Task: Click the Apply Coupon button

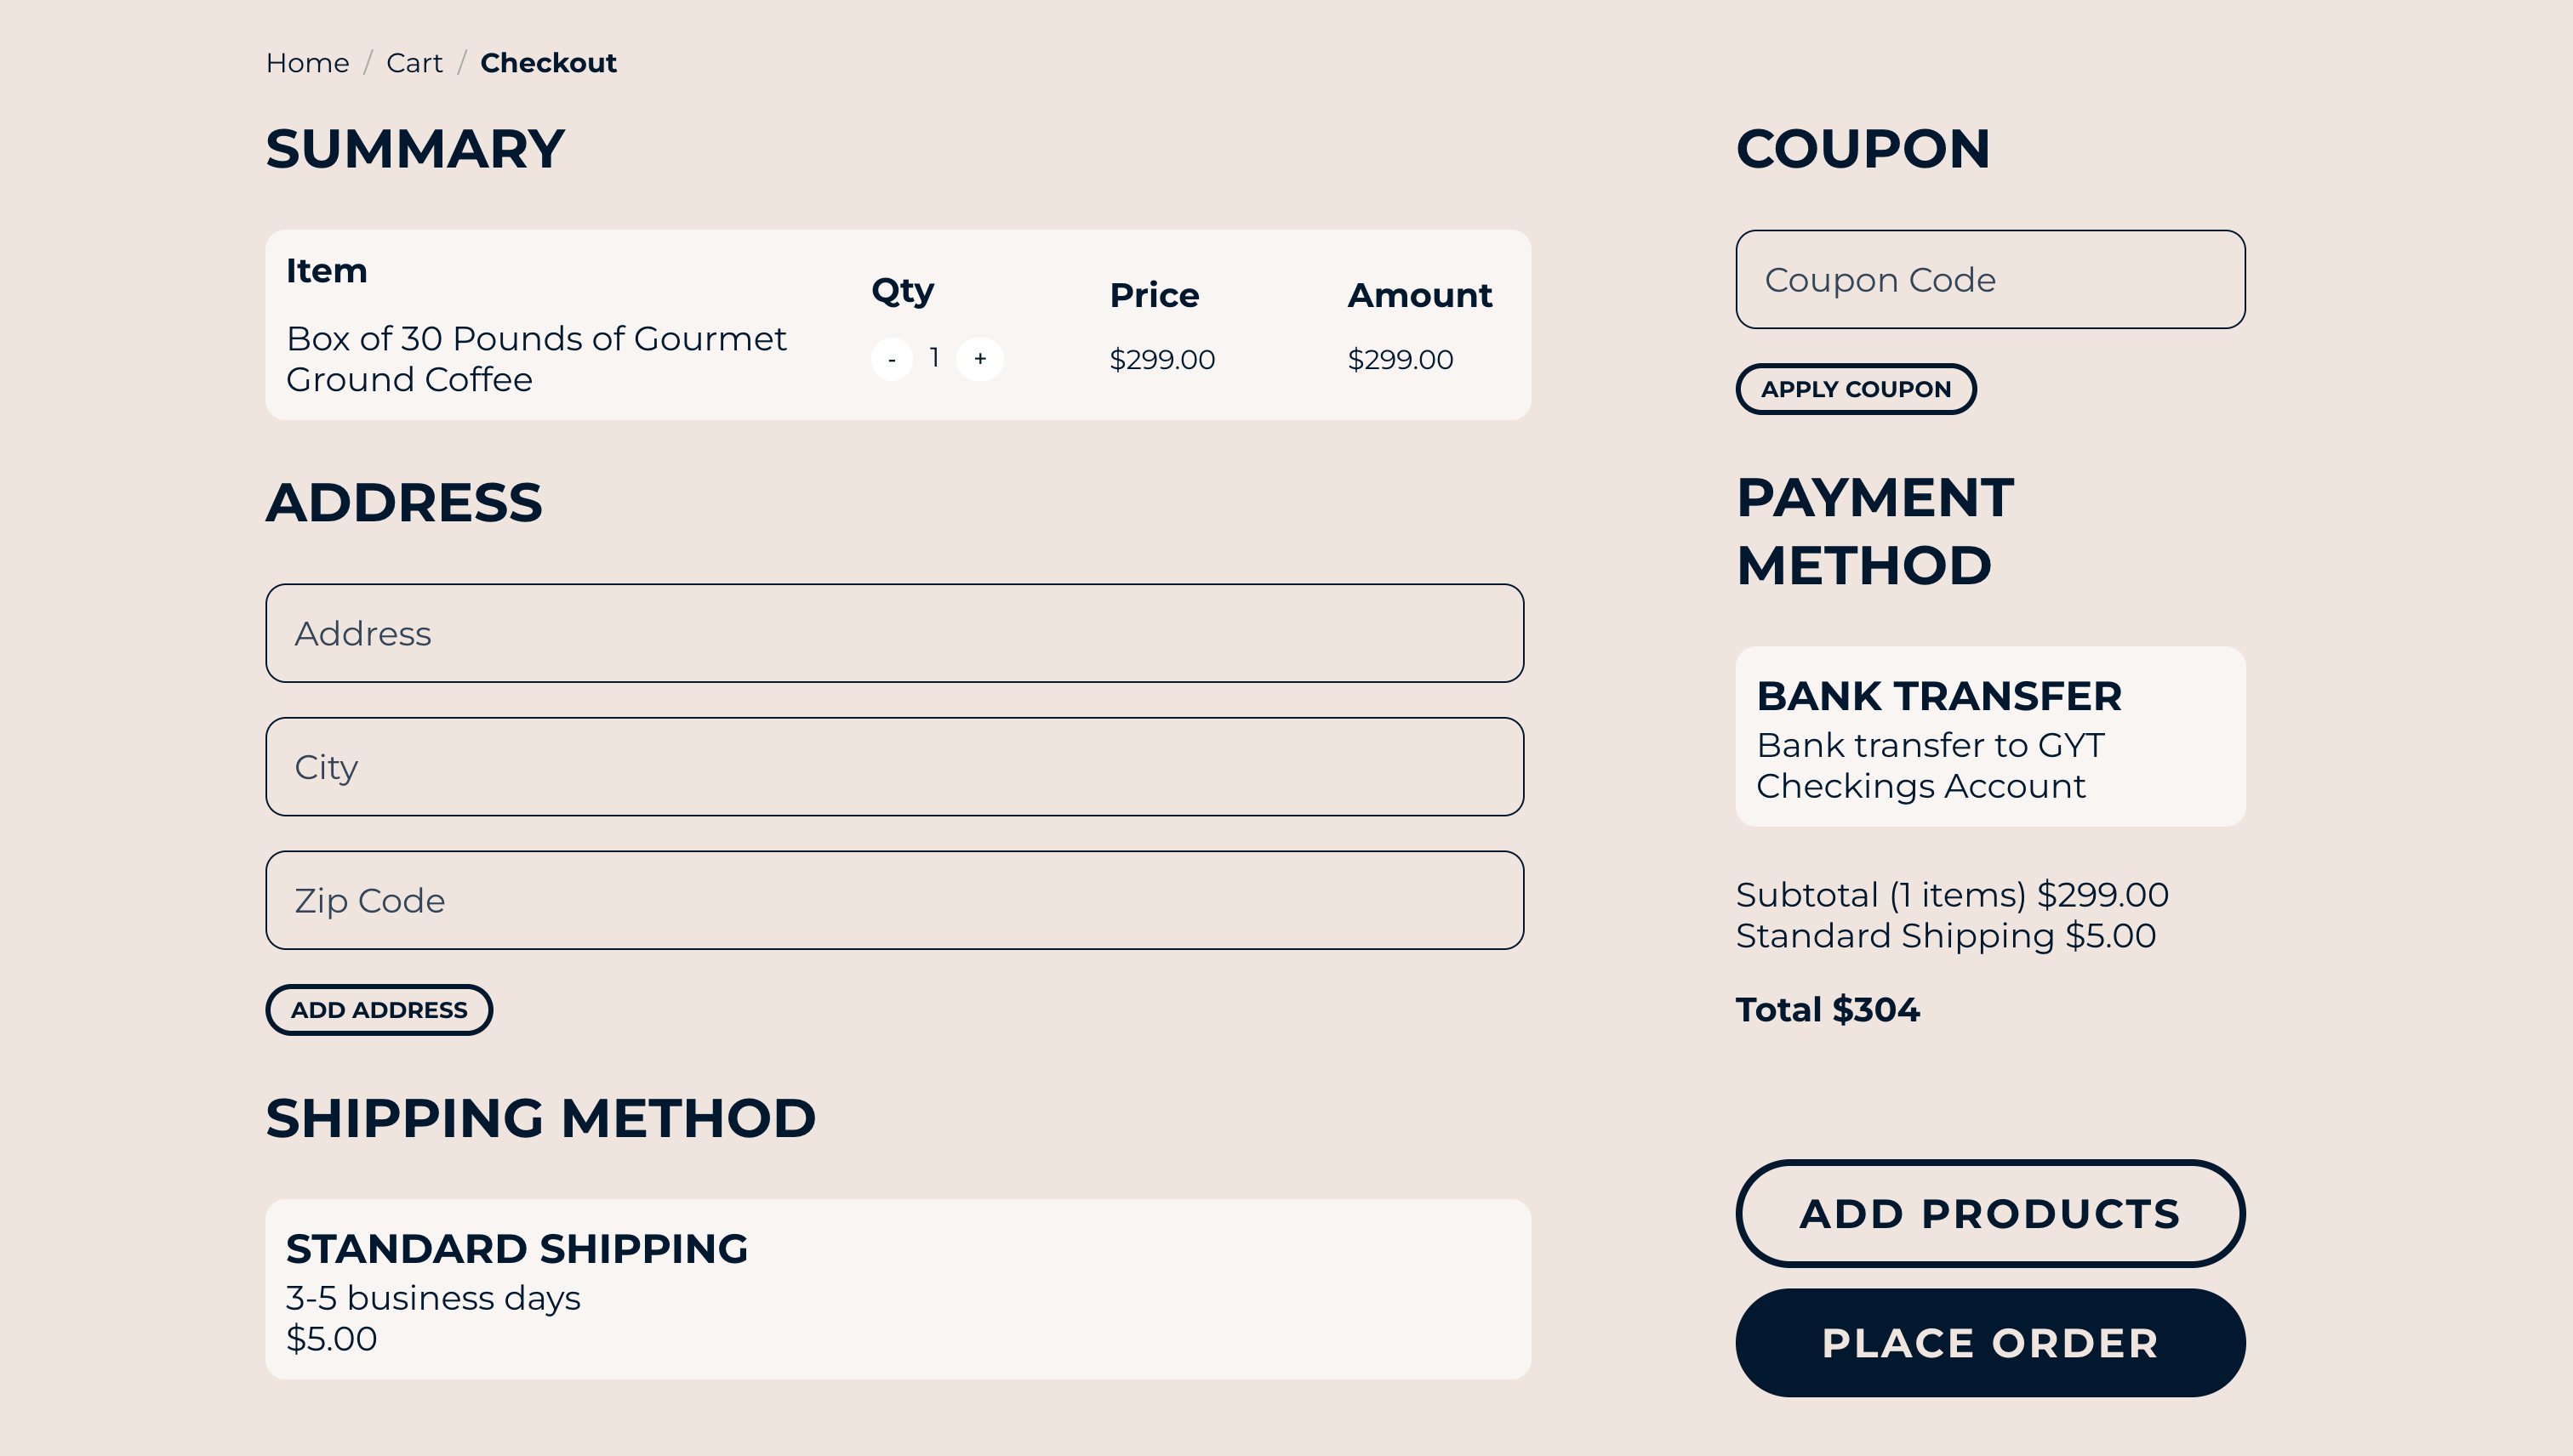Action: [1856, 389]
